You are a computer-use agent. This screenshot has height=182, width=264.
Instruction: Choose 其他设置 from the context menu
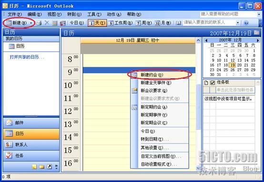point(160,148)
